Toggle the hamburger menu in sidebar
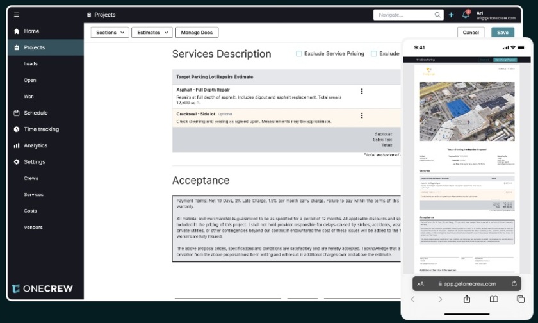538x323 pixels. (x=17, y=15)
